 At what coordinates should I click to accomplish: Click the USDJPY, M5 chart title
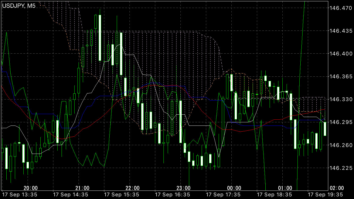click(x=19, y=6)
